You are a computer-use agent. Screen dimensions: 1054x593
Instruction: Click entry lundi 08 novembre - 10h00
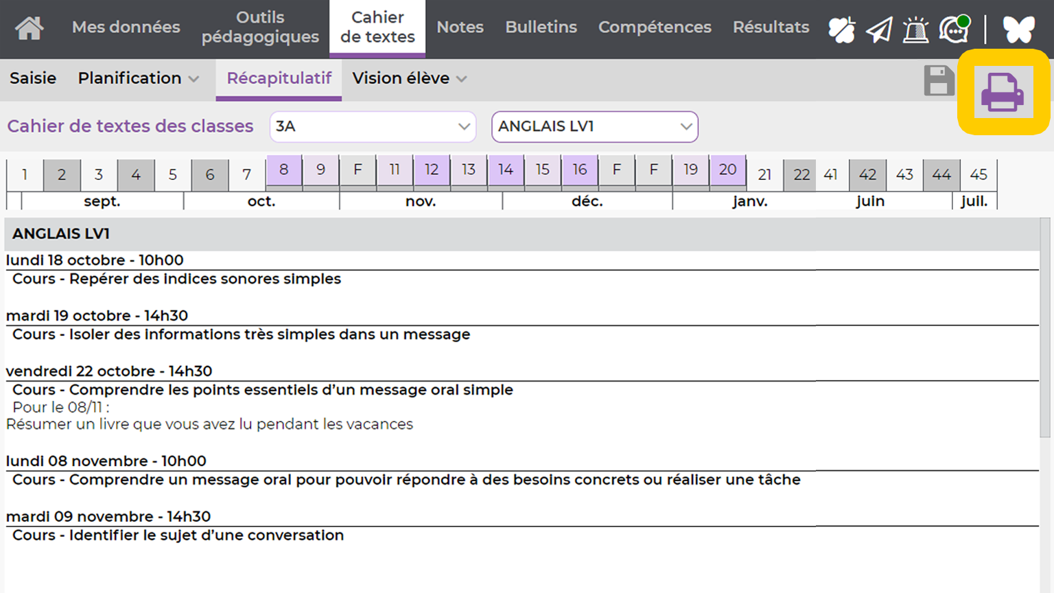tap(106, 461)
